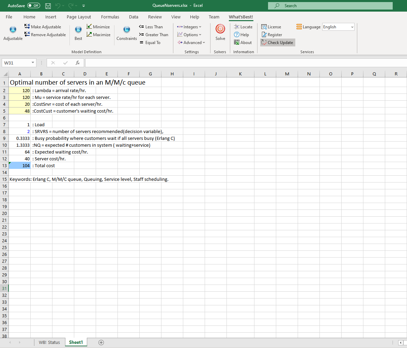Select the Maximize objective tool
The height and width of the screenshot is (348, 407).
point(98,35)
